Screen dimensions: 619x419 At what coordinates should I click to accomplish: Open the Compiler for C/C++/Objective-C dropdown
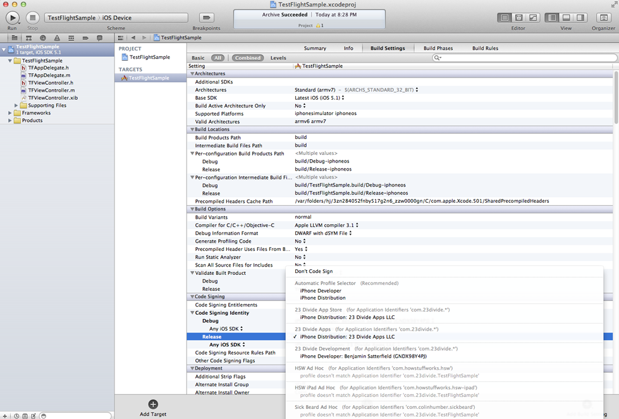click(326, 225)
